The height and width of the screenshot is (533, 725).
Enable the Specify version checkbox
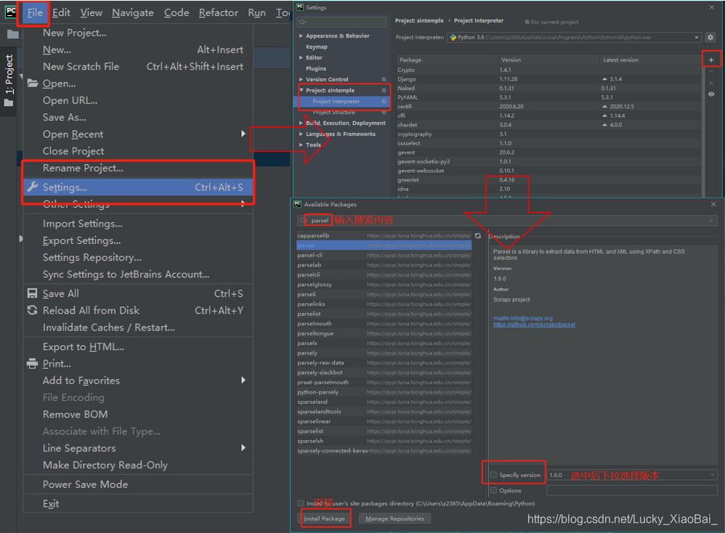tap(493, 475)
